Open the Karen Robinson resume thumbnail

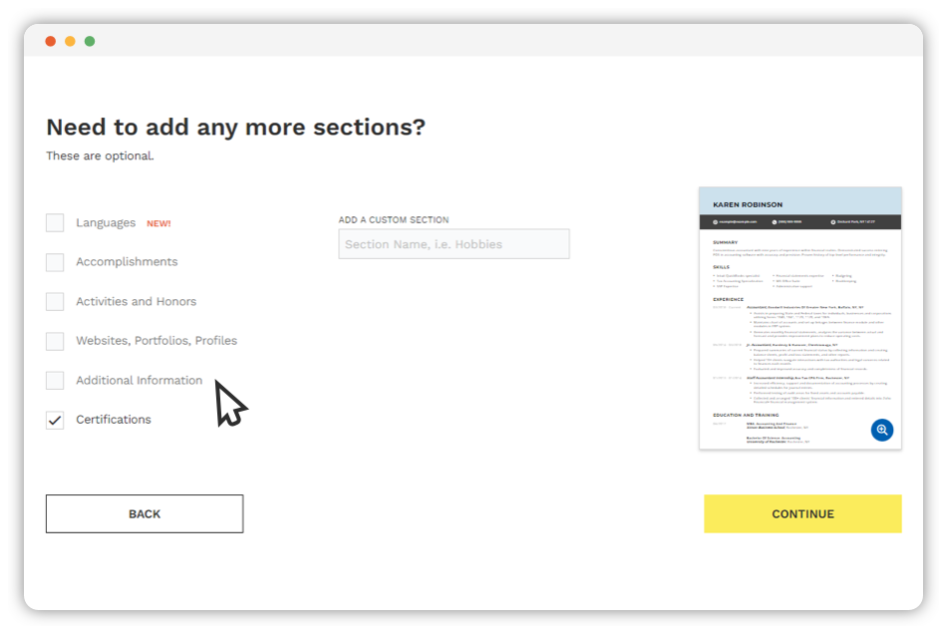coord(801,319)
